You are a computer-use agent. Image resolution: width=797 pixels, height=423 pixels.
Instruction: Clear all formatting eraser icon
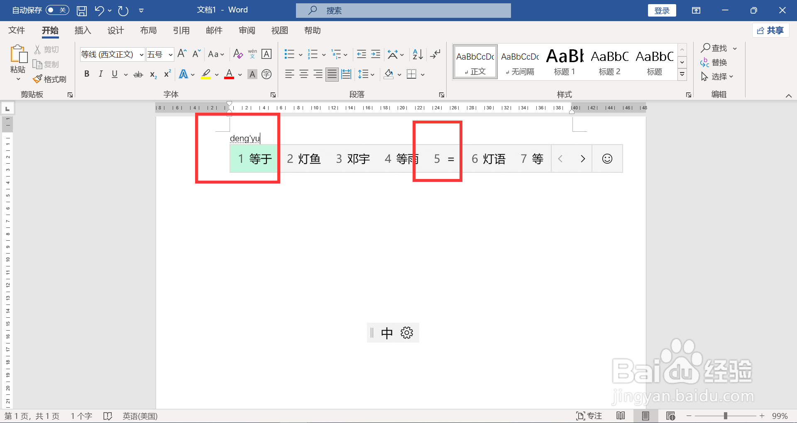238,54
